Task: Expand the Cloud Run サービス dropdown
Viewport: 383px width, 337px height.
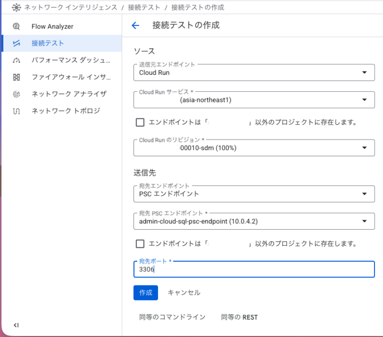Action: [x=364, y=99]
